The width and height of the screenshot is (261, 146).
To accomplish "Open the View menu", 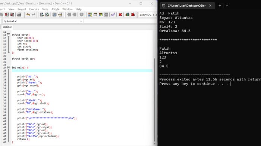I will point(12,9).
